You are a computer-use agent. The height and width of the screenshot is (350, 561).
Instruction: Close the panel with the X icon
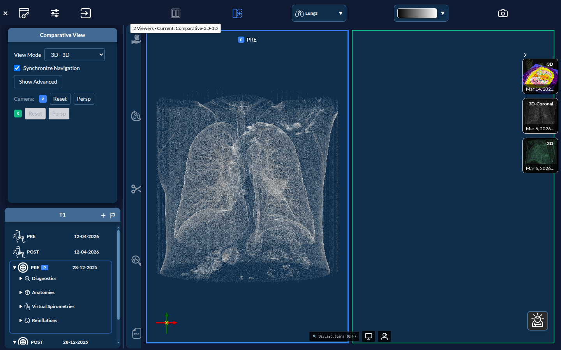(x=5, y=13)
